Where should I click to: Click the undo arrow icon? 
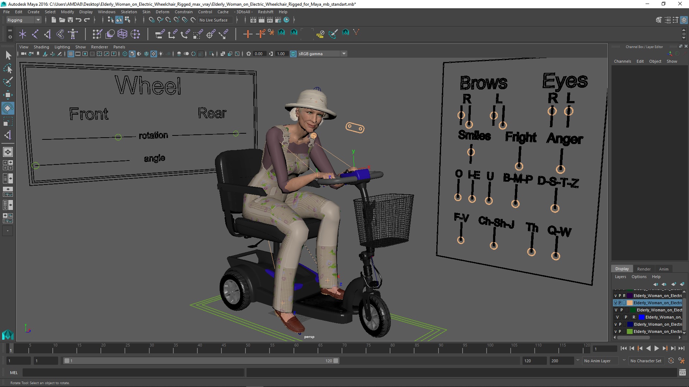coord(79,20)
